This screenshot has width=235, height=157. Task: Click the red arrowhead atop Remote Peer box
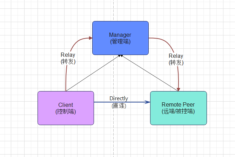click(179, 89)
